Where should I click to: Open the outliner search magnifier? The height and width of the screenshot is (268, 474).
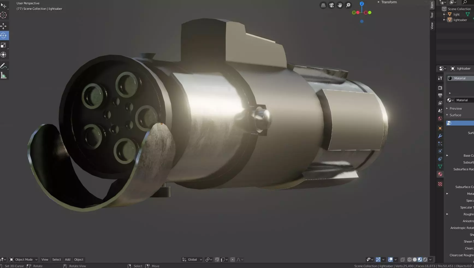click(464, 2)
